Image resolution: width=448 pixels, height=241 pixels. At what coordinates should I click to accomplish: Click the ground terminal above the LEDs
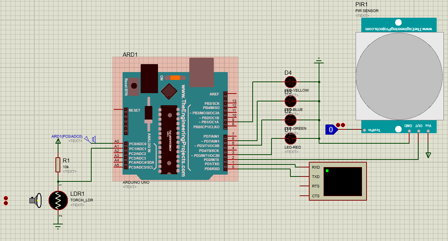coord(319,61)
